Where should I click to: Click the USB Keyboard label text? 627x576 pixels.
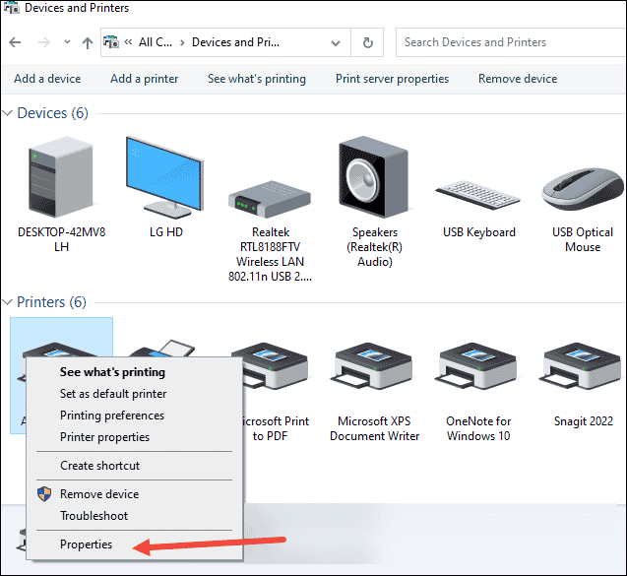(479, 232)
